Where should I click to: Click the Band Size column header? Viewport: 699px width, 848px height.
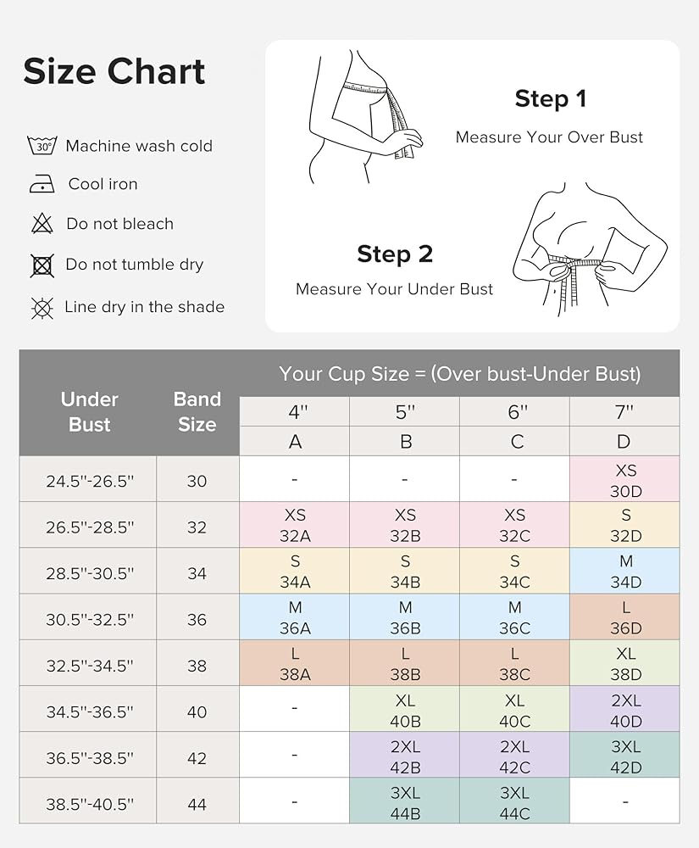(197, 411)
